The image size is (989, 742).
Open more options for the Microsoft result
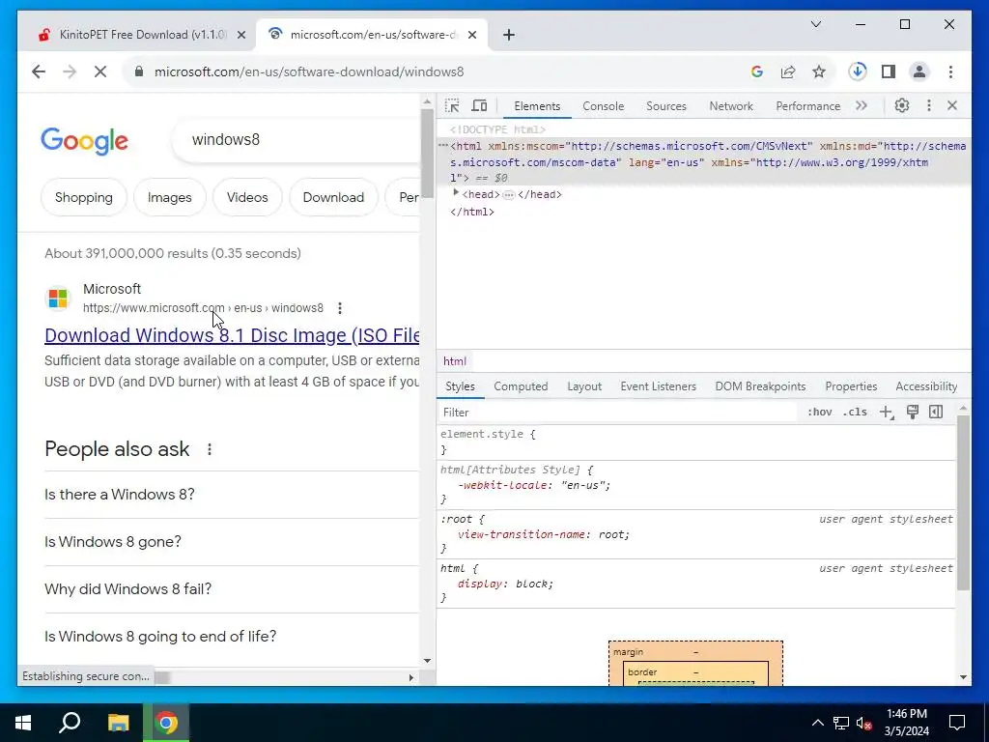tap(340, 308)
